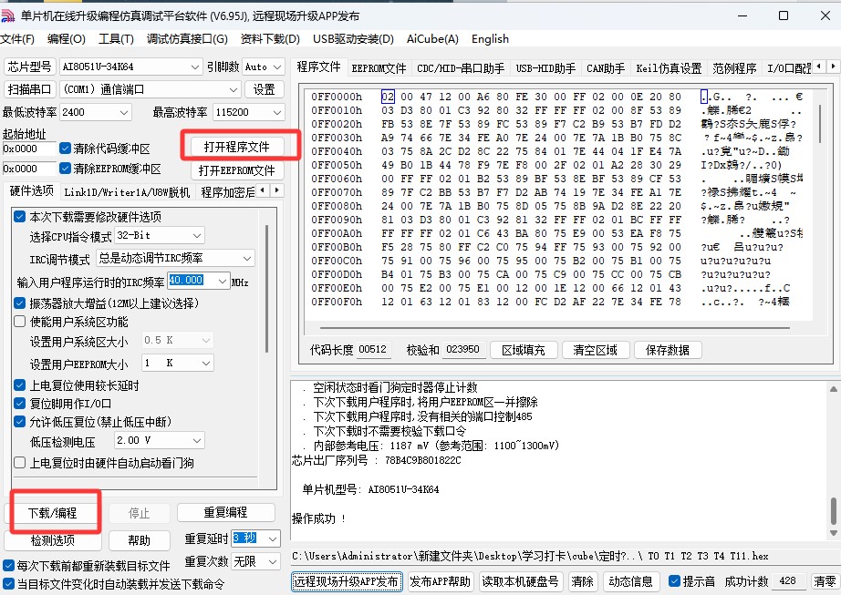Open 资料下载(D) menu
Screen dimensions: 841x595
point(270,39)
